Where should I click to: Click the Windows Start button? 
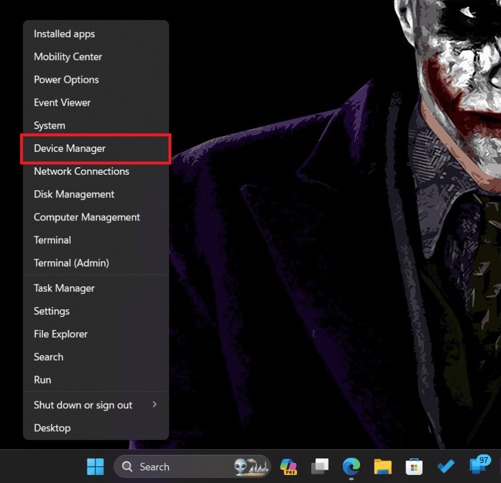pos(95,466)
